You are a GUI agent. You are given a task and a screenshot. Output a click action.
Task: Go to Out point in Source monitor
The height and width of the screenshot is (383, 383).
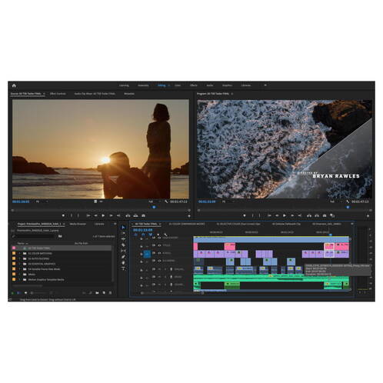tap(118, 215)
